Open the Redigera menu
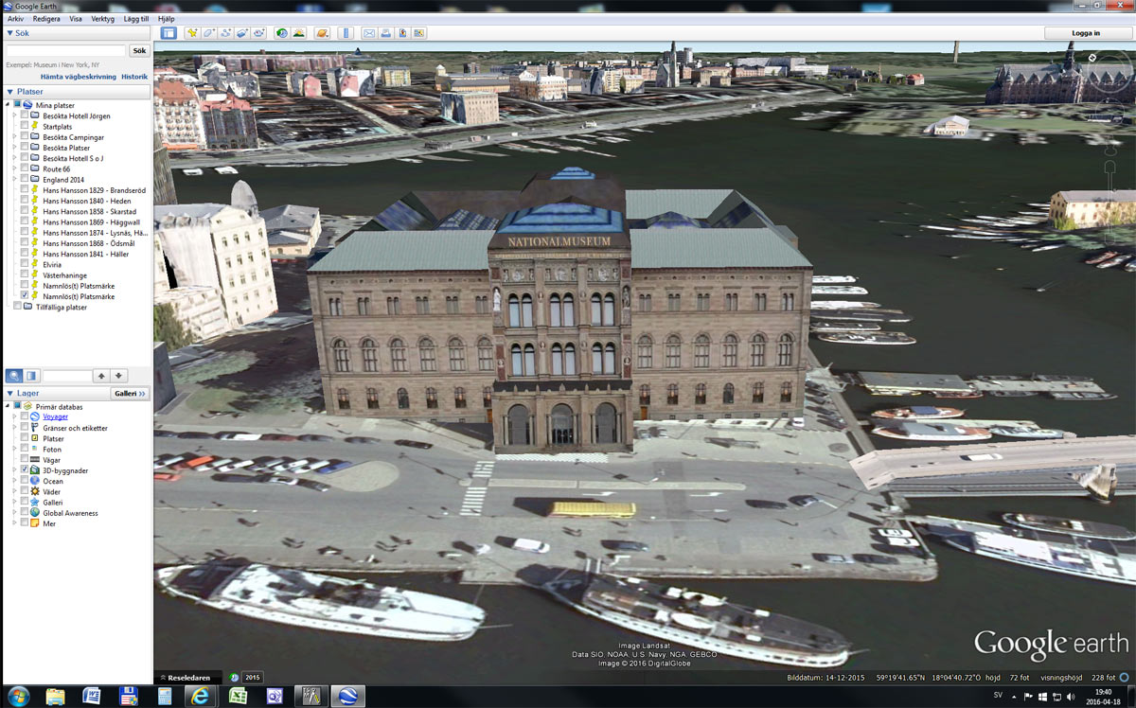 [x=46, y=19]
